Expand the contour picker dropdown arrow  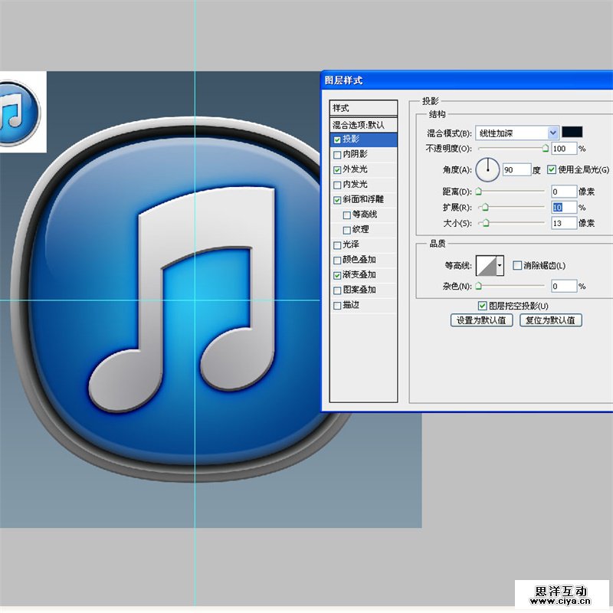[500, 266]
